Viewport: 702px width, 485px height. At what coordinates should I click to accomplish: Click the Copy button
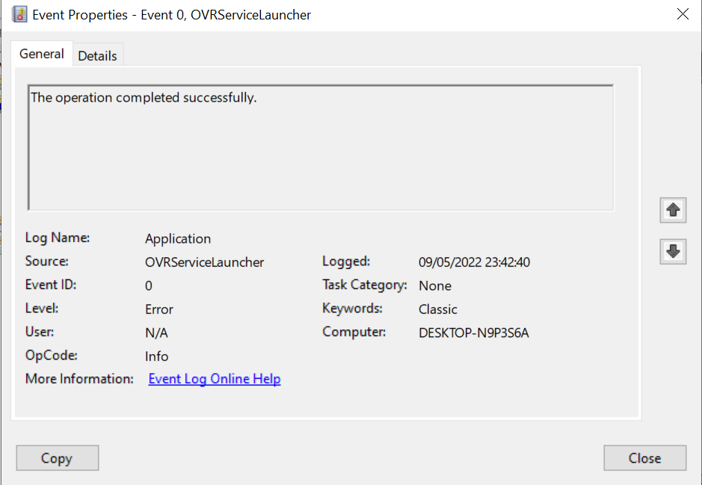(58, 457)
